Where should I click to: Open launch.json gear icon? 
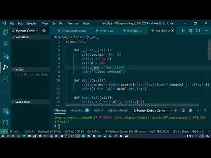[44, 31]
